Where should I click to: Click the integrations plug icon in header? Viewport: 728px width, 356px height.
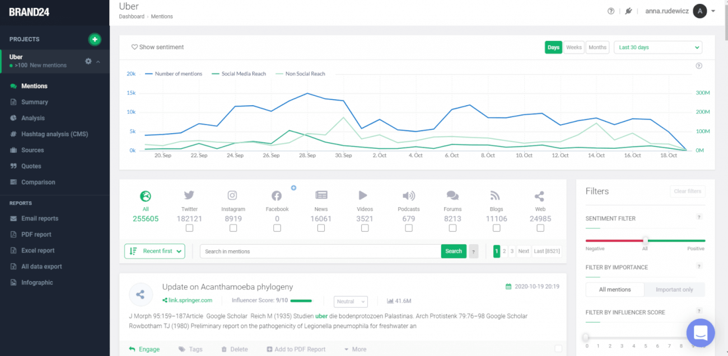pyautogui.click(x=628, y=11)
